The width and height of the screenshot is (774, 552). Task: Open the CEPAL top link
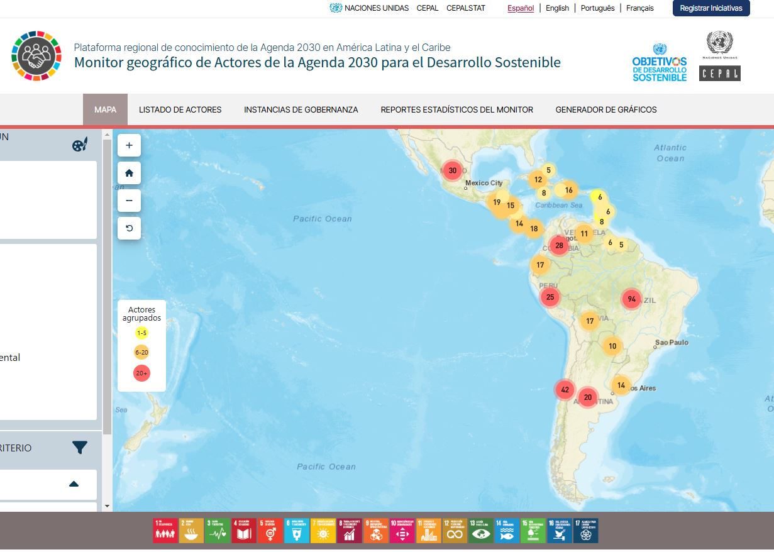[428, 8]
